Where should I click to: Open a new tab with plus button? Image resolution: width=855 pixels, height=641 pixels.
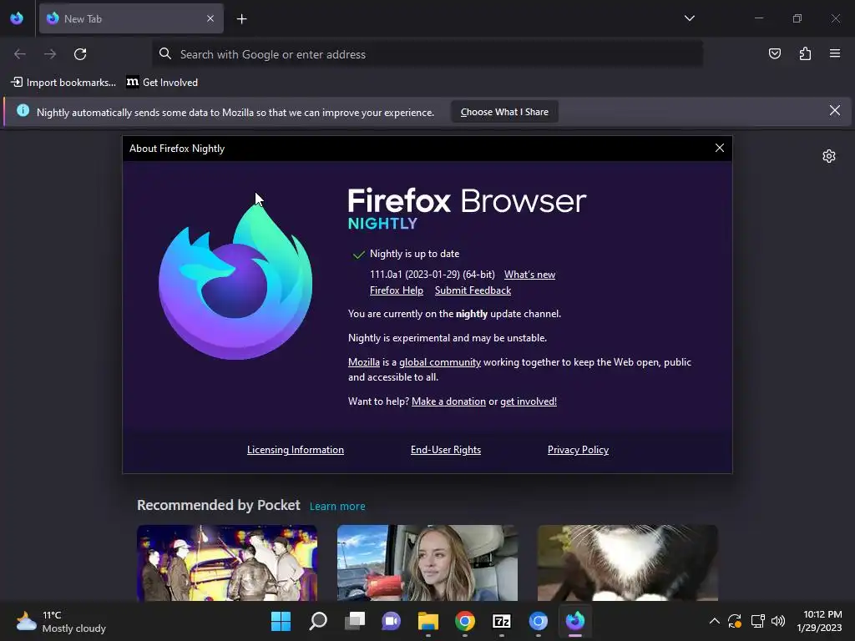(x=241, y=19)
